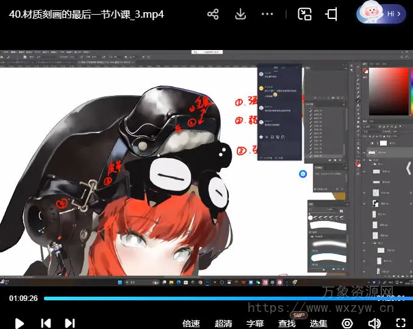
Task: Click the download icon in top bar
Action: (240, 14)
